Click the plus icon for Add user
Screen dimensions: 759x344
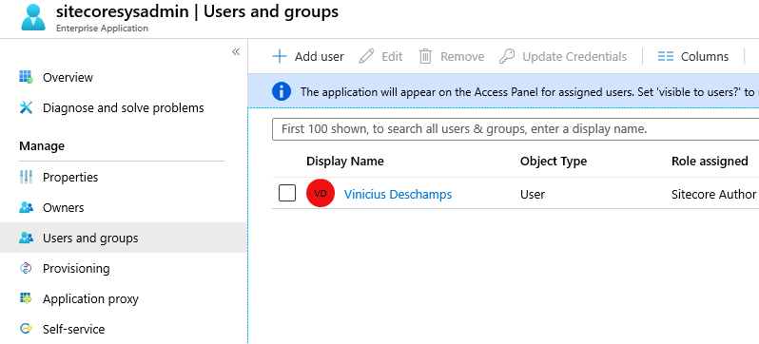click(x=280, y=56)
